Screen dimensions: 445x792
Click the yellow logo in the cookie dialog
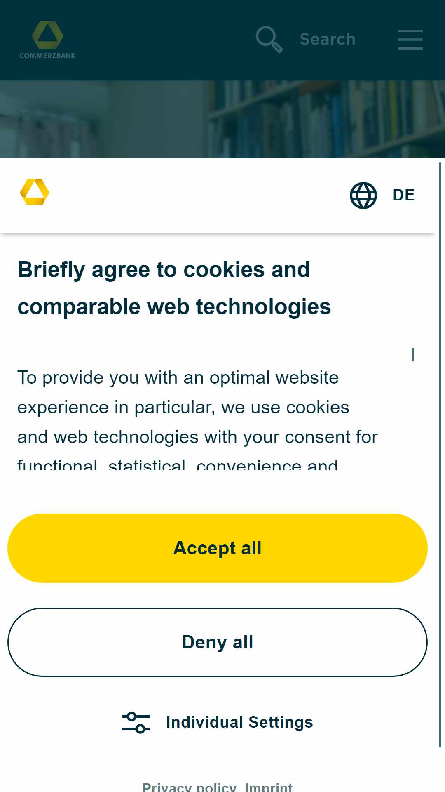click(x=35, y=192)
